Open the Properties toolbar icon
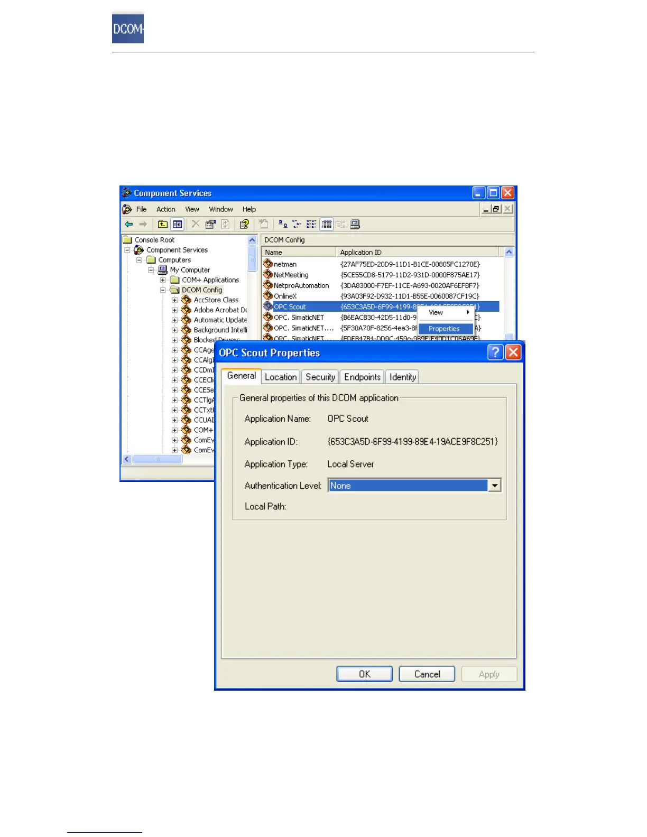The width and height of the screenshot is (647, 837). pyautogui.click(x=210, y=224)
